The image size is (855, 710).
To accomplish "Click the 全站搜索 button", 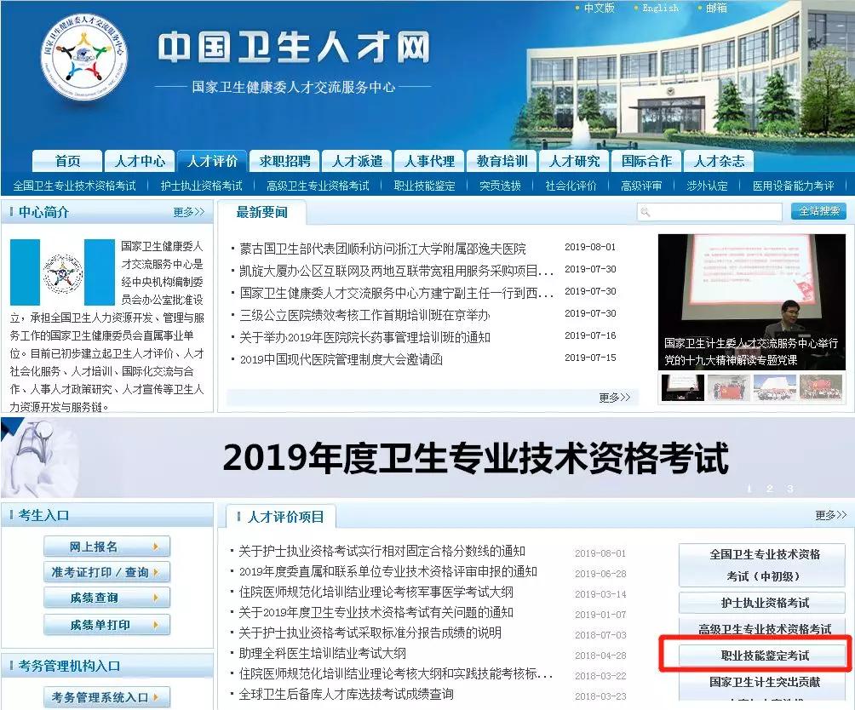I will pyautogui.click(x=818, y=211).
